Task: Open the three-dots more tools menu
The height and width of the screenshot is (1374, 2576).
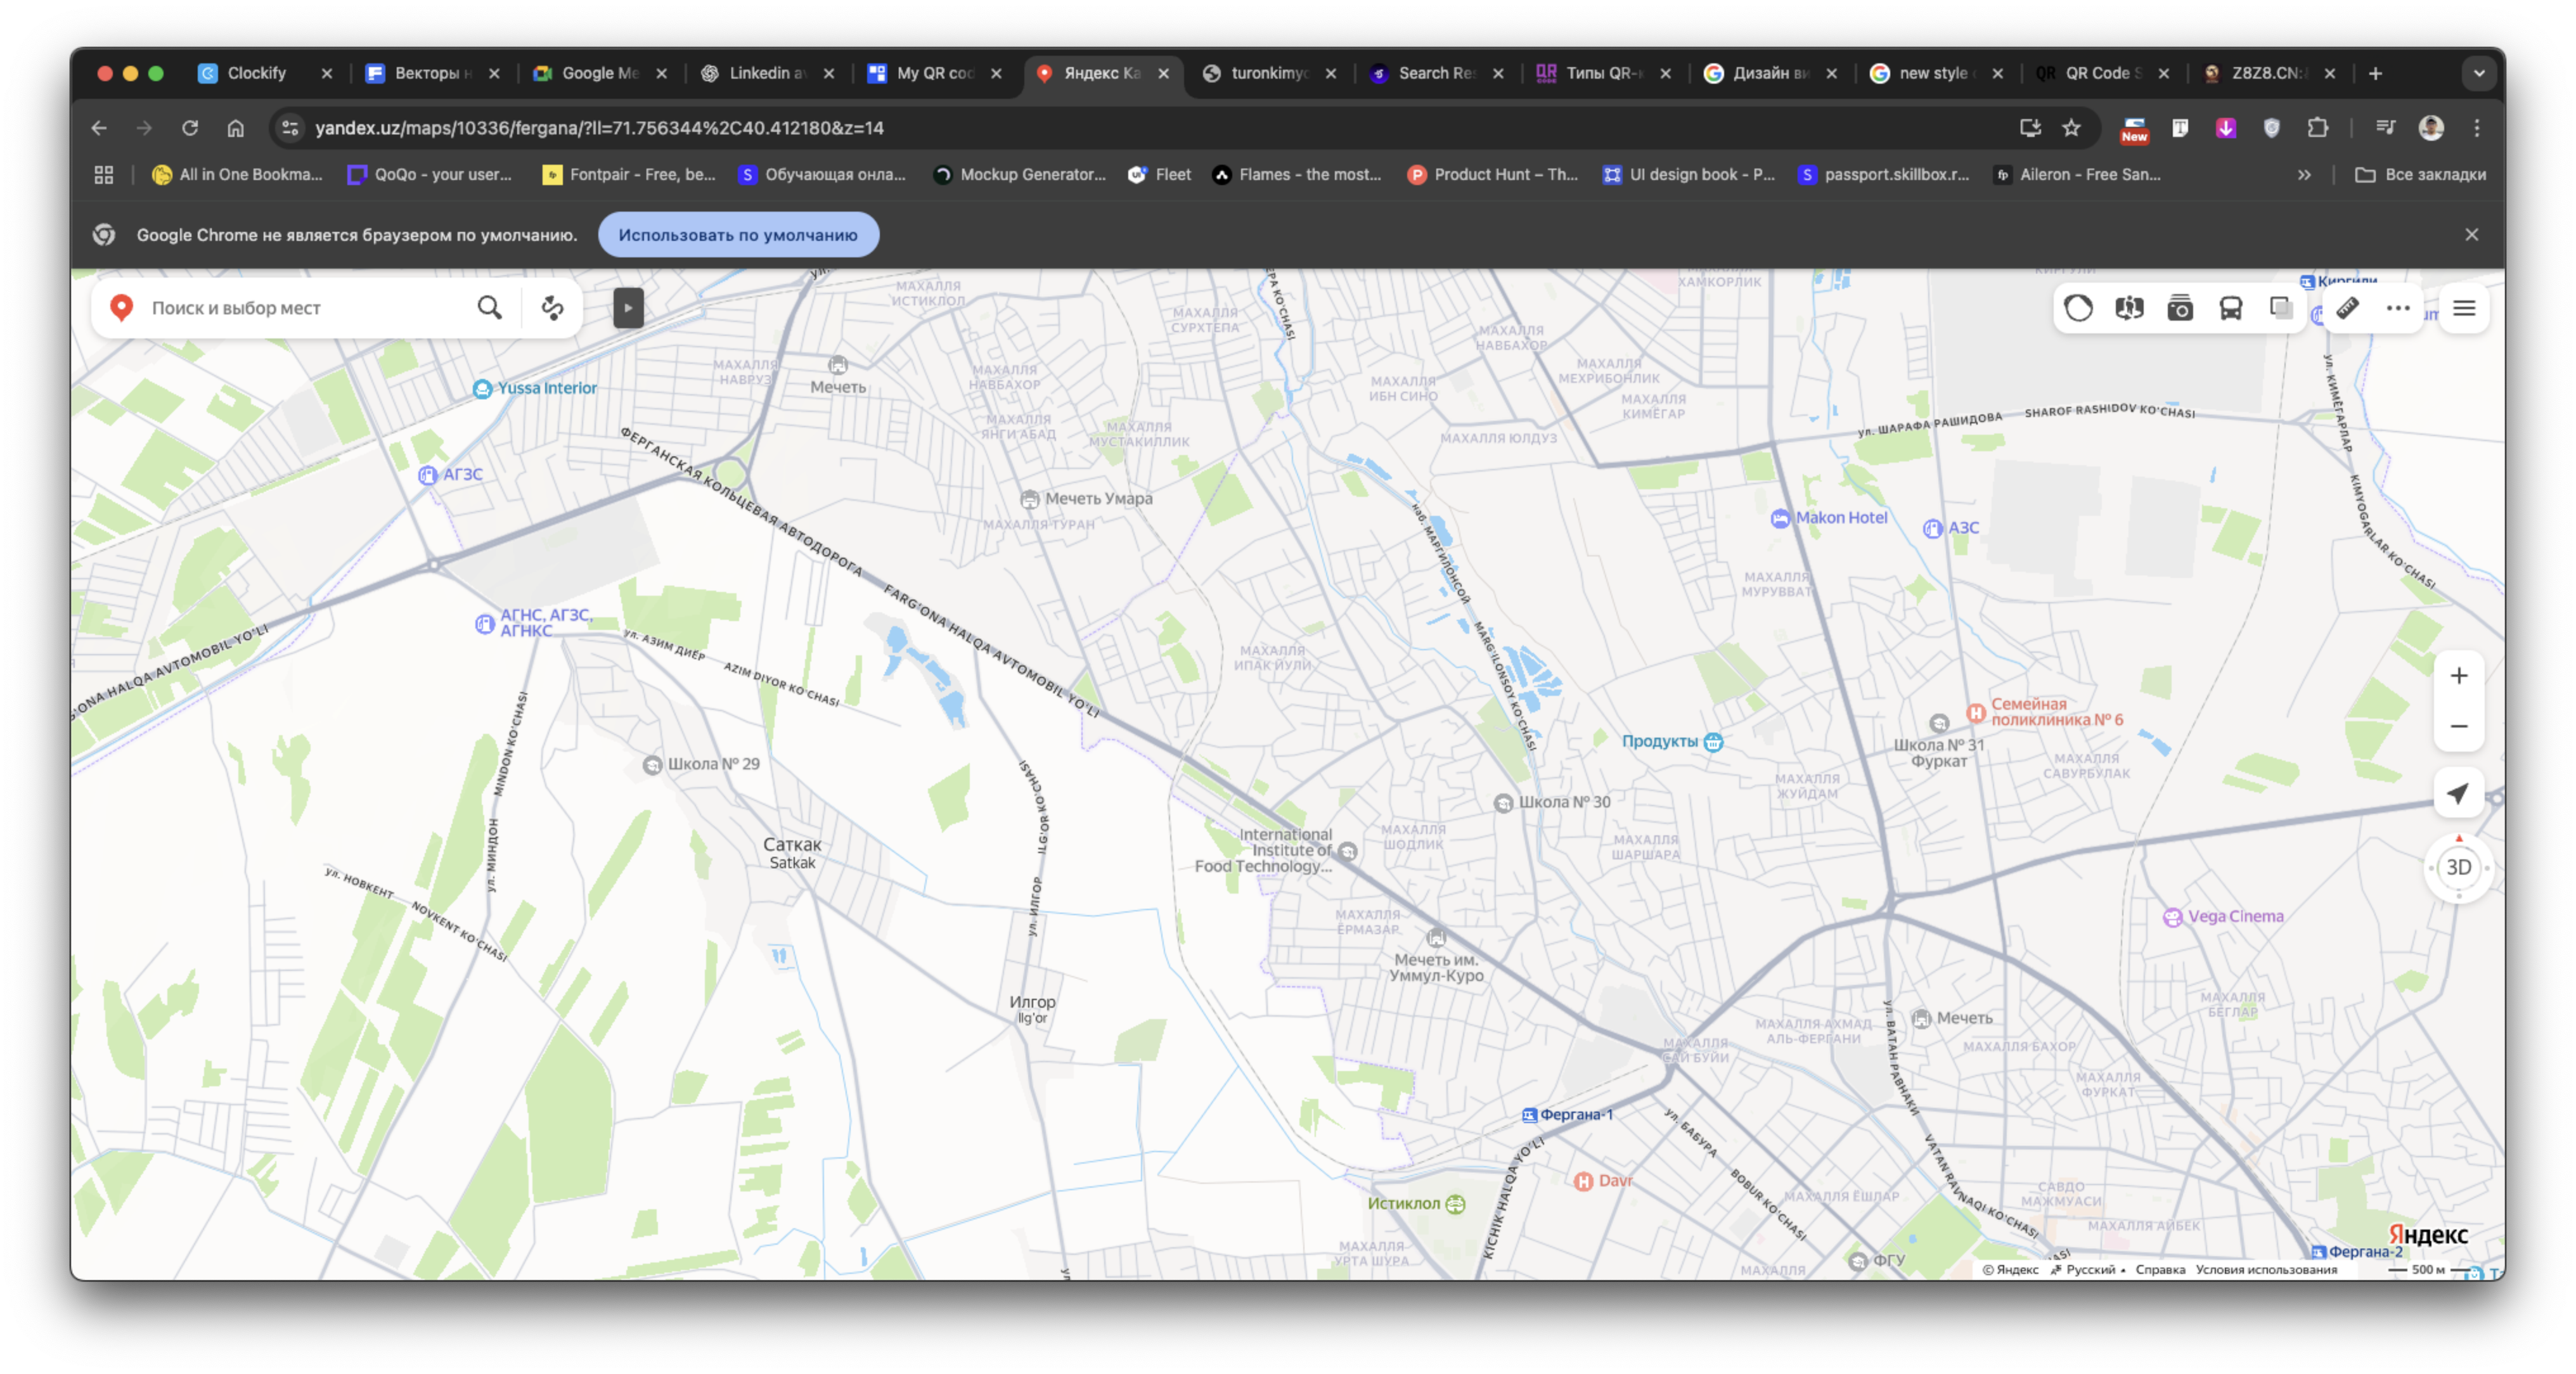Action: (2398, 308)
